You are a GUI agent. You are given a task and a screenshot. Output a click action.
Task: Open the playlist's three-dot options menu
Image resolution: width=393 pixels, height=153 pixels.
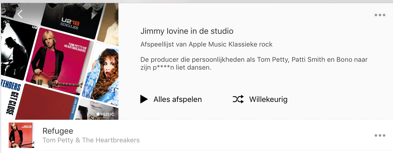[380, 15]
